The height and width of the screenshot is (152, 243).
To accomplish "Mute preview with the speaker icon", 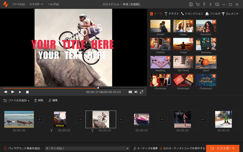I will pyautogui.click(x=136, y=92).
